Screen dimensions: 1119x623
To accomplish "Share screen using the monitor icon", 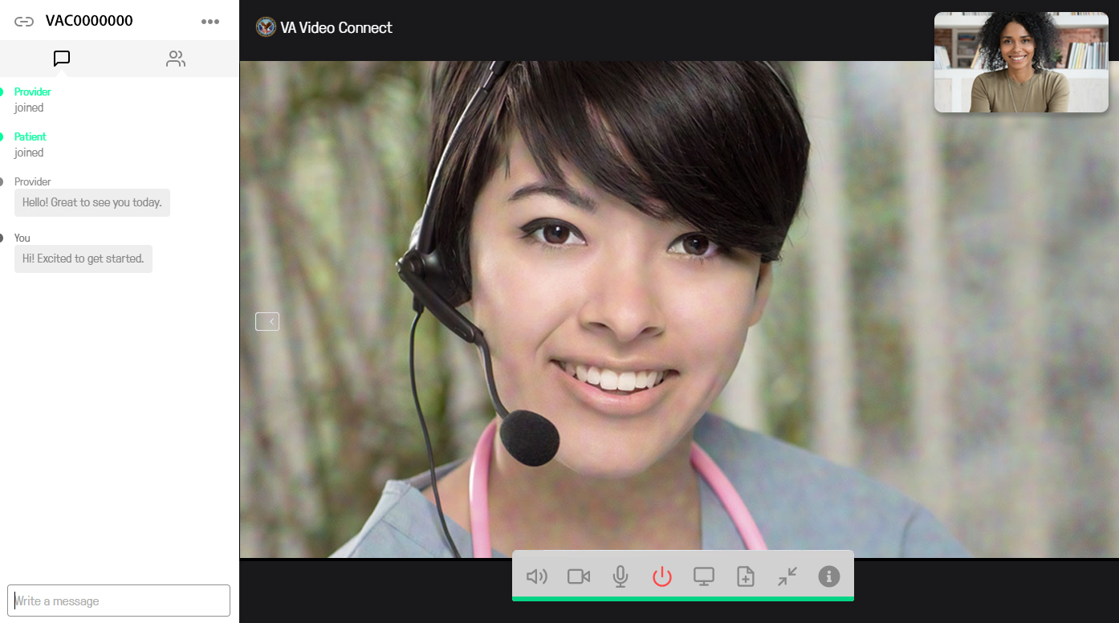I will [704, 576].
